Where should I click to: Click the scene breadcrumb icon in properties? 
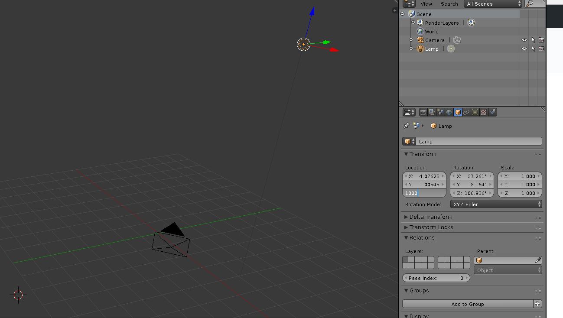point(416,126)
